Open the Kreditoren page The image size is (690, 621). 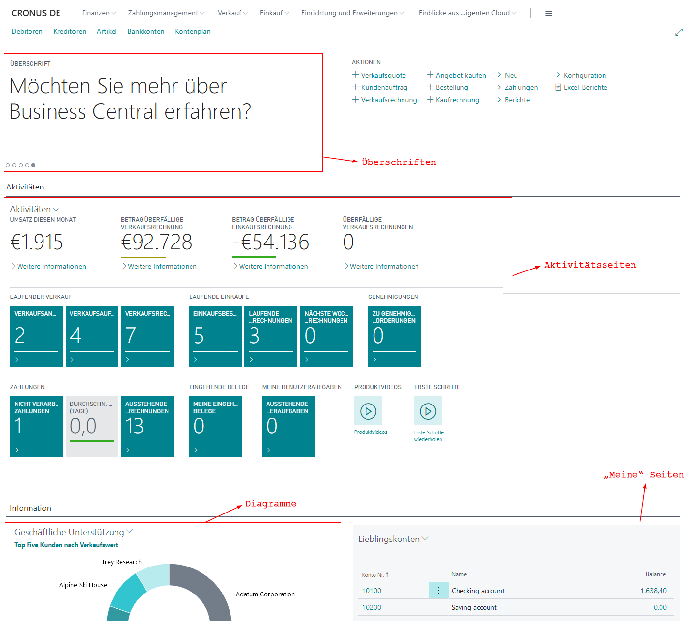click(70, 31)
